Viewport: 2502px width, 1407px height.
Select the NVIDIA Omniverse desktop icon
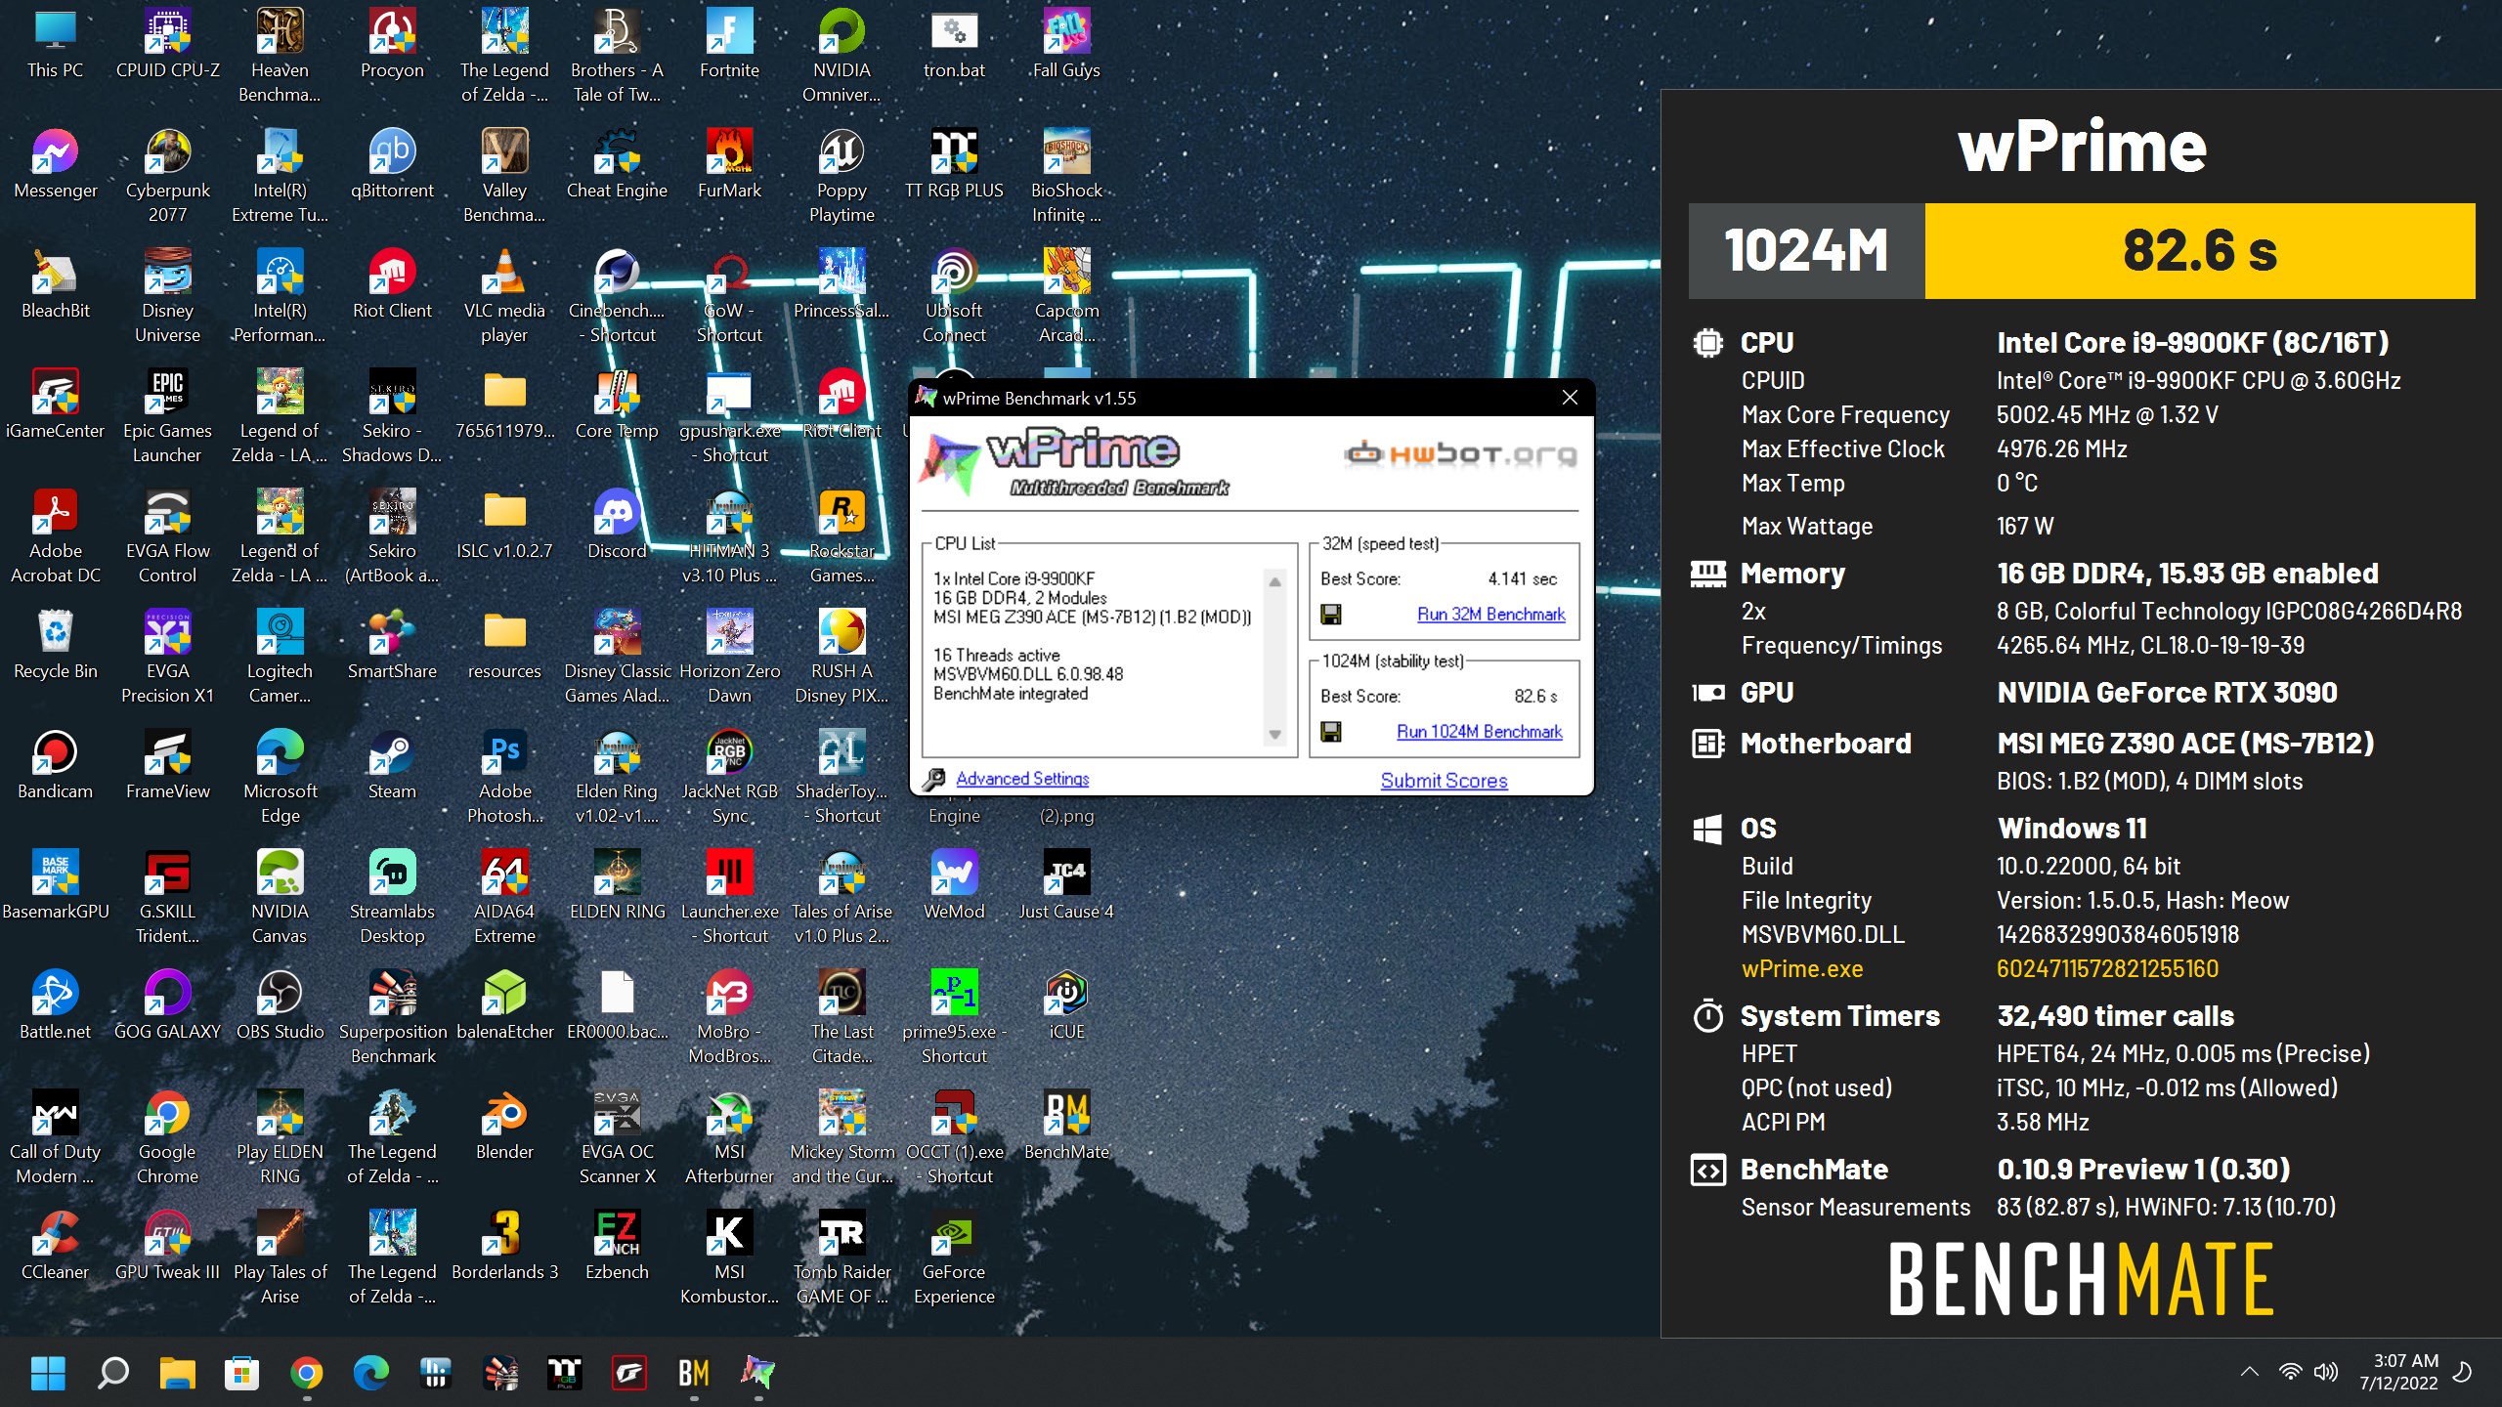point(841,57)
